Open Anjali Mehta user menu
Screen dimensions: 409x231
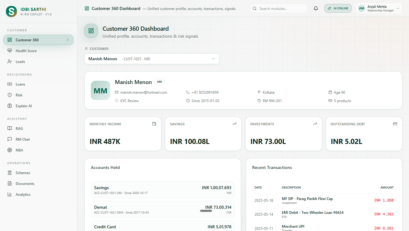point(379,8)
